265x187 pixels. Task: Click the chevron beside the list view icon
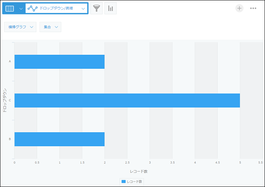tap(20, 8)
